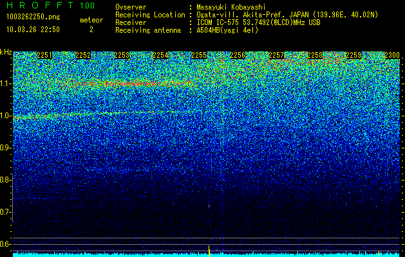The image size is (405, 257).
Task: Click the kHz axis unit label
Action: tap(6, 52)
